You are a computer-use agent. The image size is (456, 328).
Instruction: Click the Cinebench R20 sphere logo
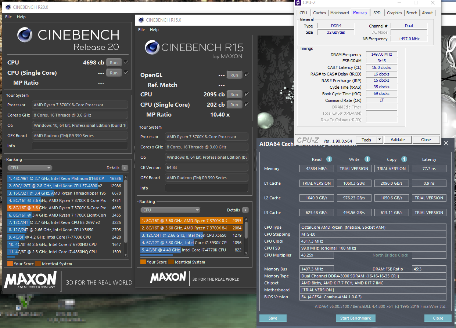(x=25, y=36)
